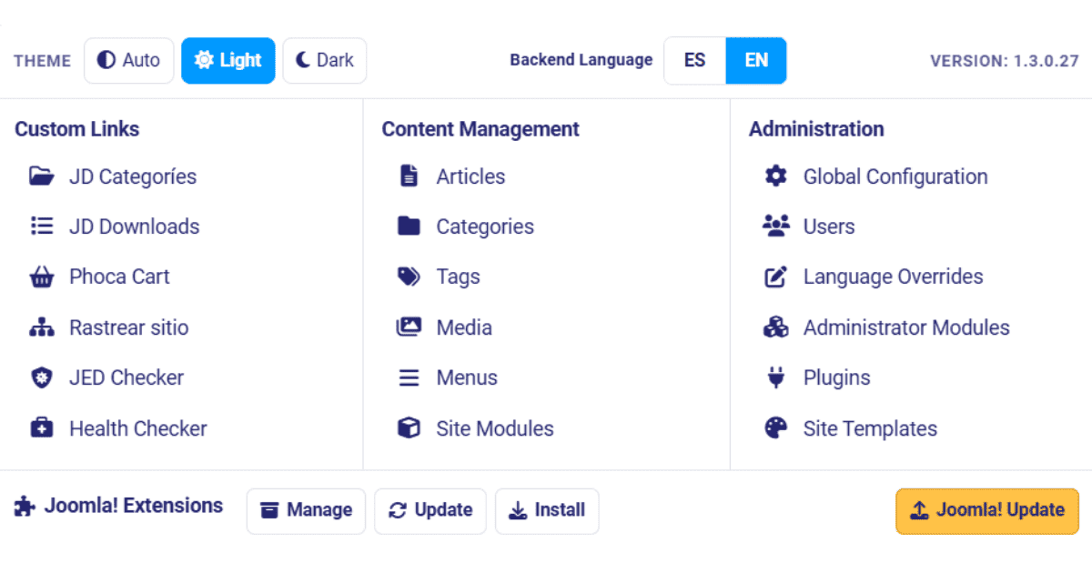Screen dimensions: 1092x573
Task: Open the Users entry
Action: click(x=829, y=226)
